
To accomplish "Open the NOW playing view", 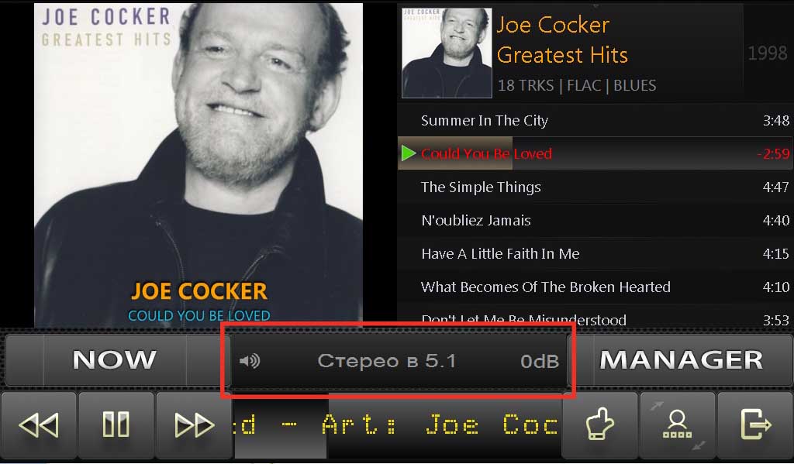I will pyautogui.click(x=115, y=359).
